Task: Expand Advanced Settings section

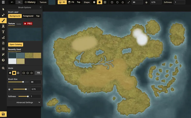Action: (x=25, y=103)
